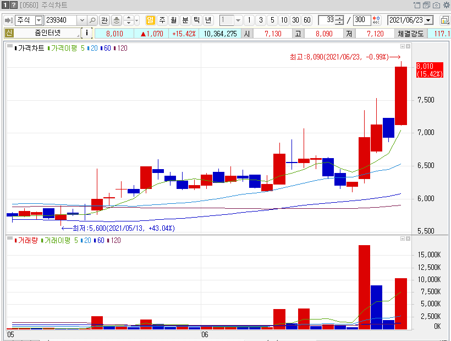Click the red-blue arrows icon next to 300
The width and height of the screenshot is (451, 341).
click(376, 20)
